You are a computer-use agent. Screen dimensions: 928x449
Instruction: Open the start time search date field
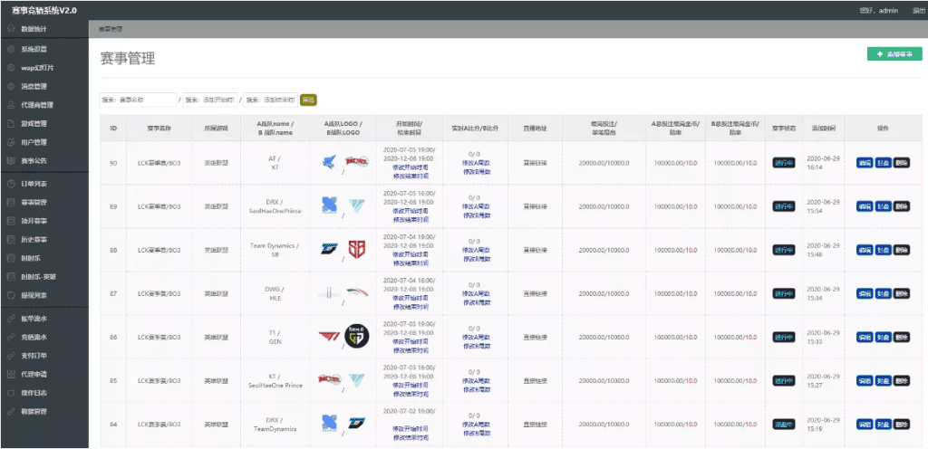point(211,100)
